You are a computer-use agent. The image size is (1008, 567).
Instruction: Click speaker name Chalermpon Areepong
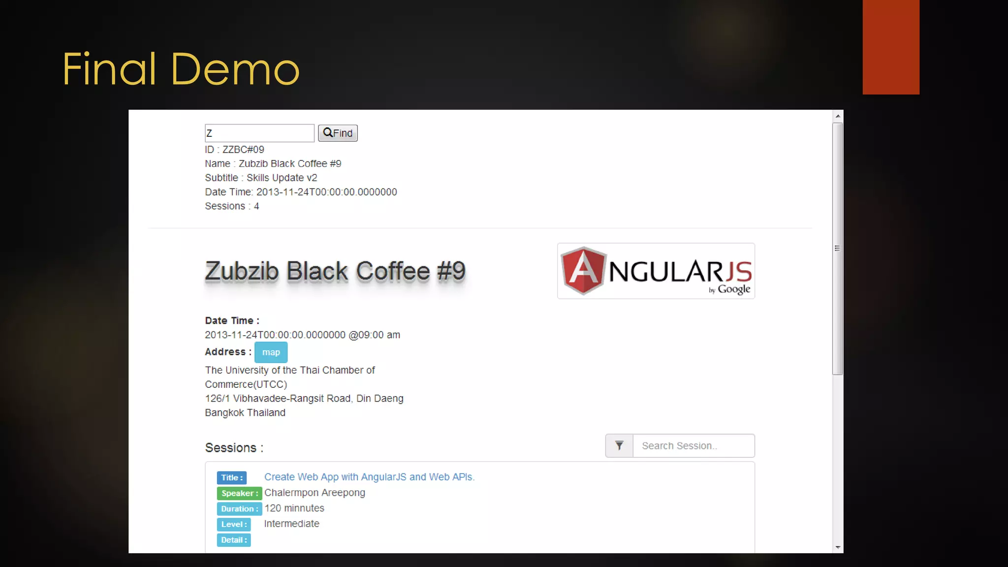tap(315, 493)
